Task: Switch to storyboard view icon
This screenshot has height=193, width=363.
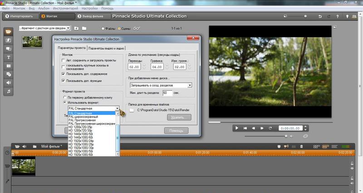Action: coord(316,146)
